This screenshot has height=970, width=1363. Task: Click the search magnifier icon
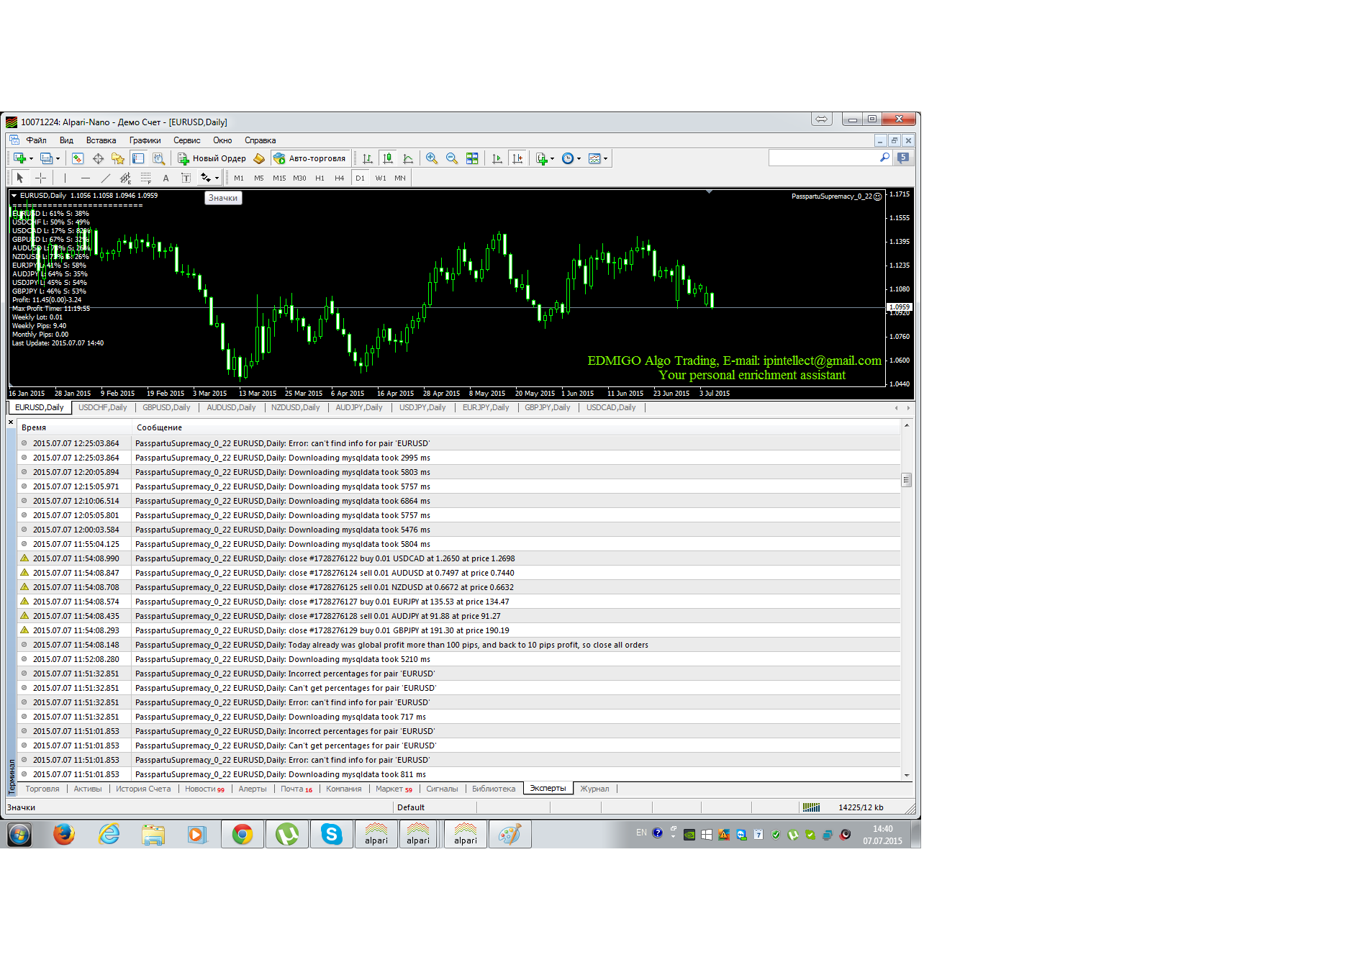click(885, 158)
